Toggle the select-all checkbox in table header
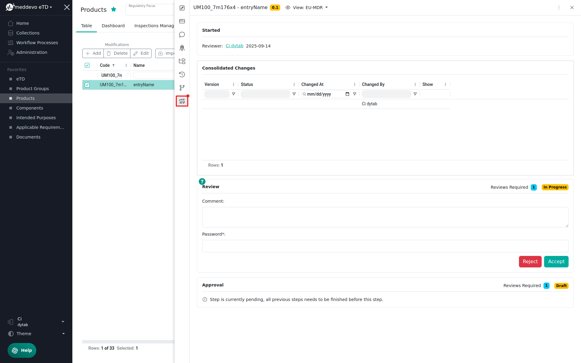Image resolution: width=581 pixels, height=363 pixels. point(87,65)
